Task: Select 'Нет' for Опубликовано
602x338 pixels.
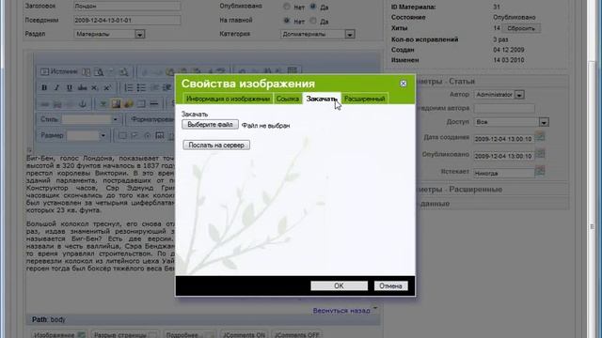Action: 287,7
